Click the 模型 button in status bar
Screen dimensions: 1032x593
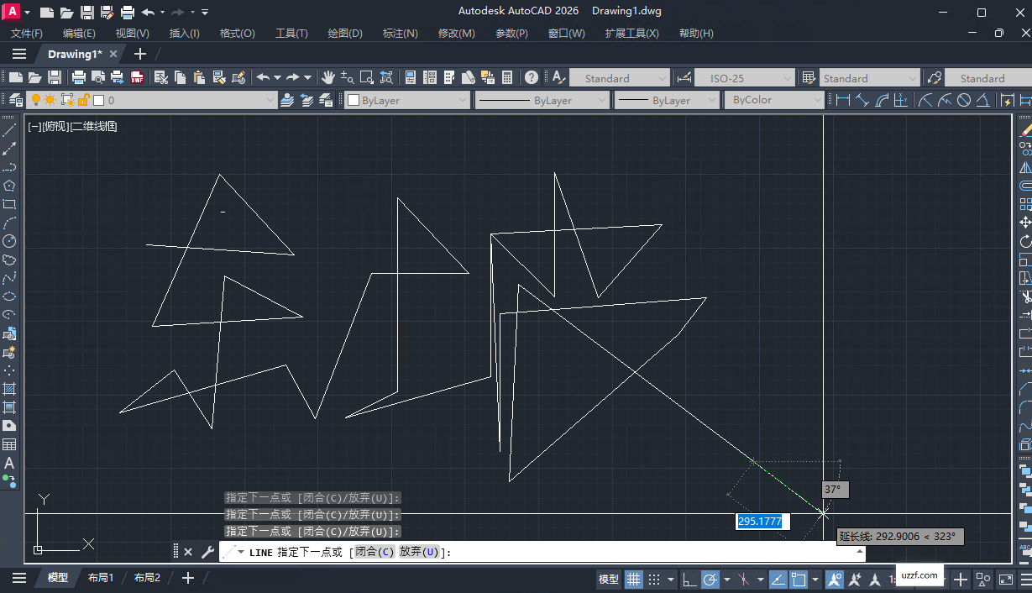point(608,580)
